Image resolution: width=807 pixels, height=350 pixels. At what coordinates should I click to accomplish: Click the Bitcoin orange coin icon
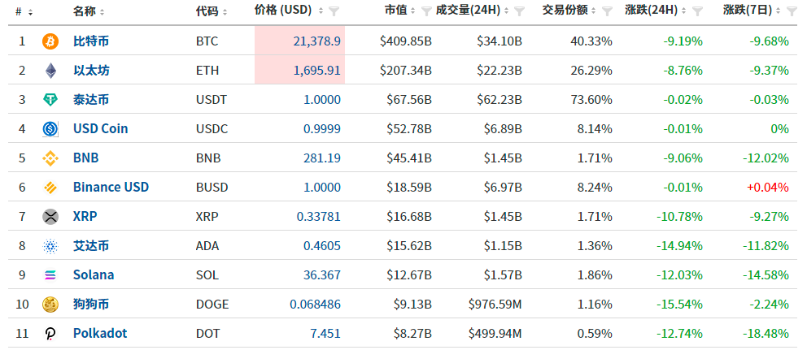[50, 41]
